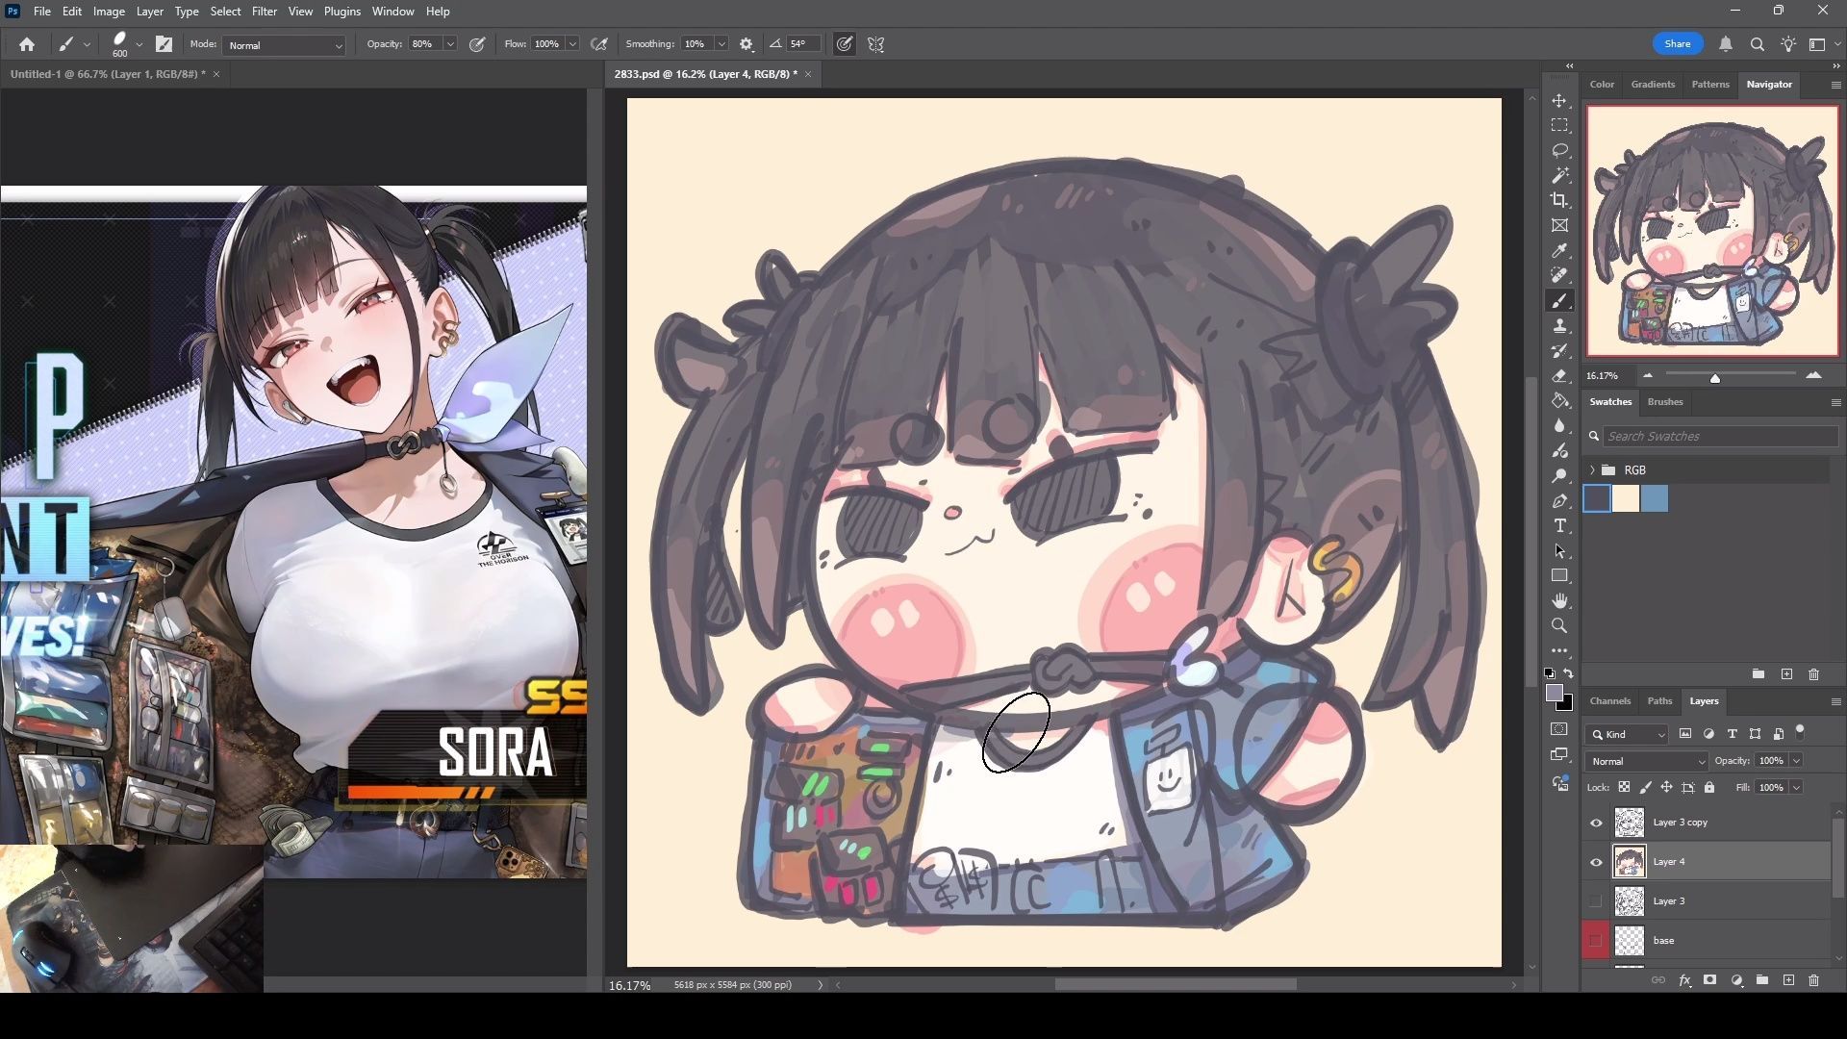Create a new layer with plus icon

click(x=1788, y=980)
